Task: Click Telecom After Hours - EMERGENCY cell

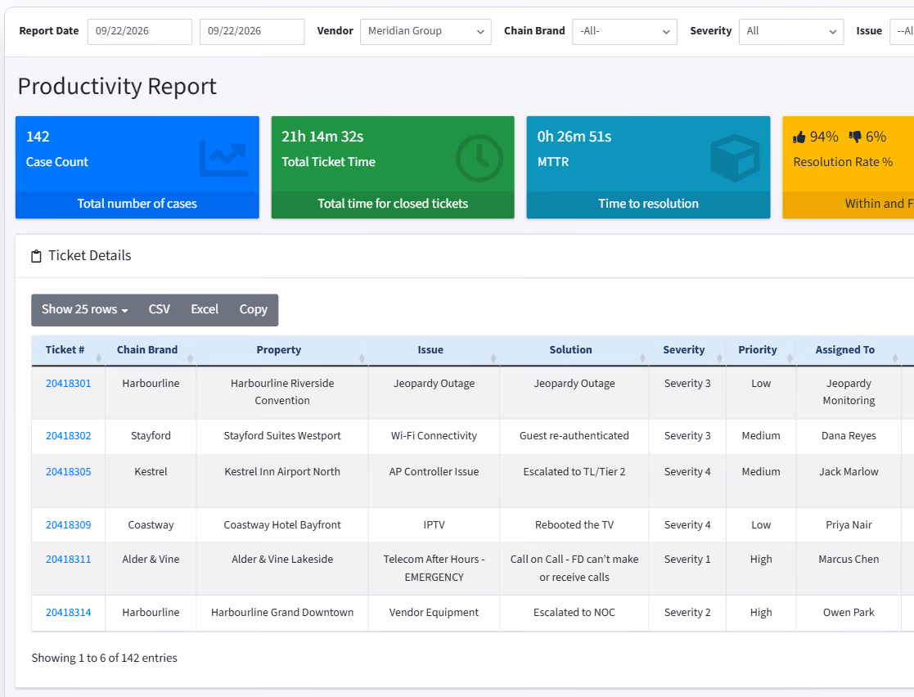Action: pyautogui.click(x=434, y=569)
